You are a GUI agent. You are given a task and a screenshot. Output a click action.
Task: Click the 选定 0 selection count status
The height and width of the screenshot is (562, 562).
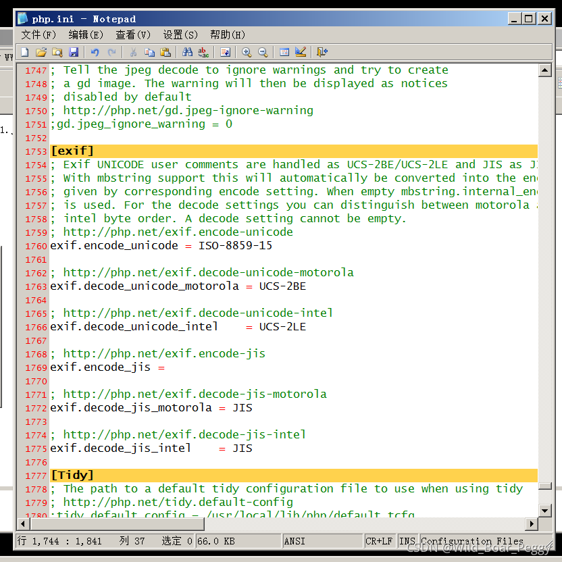[177, 541]
